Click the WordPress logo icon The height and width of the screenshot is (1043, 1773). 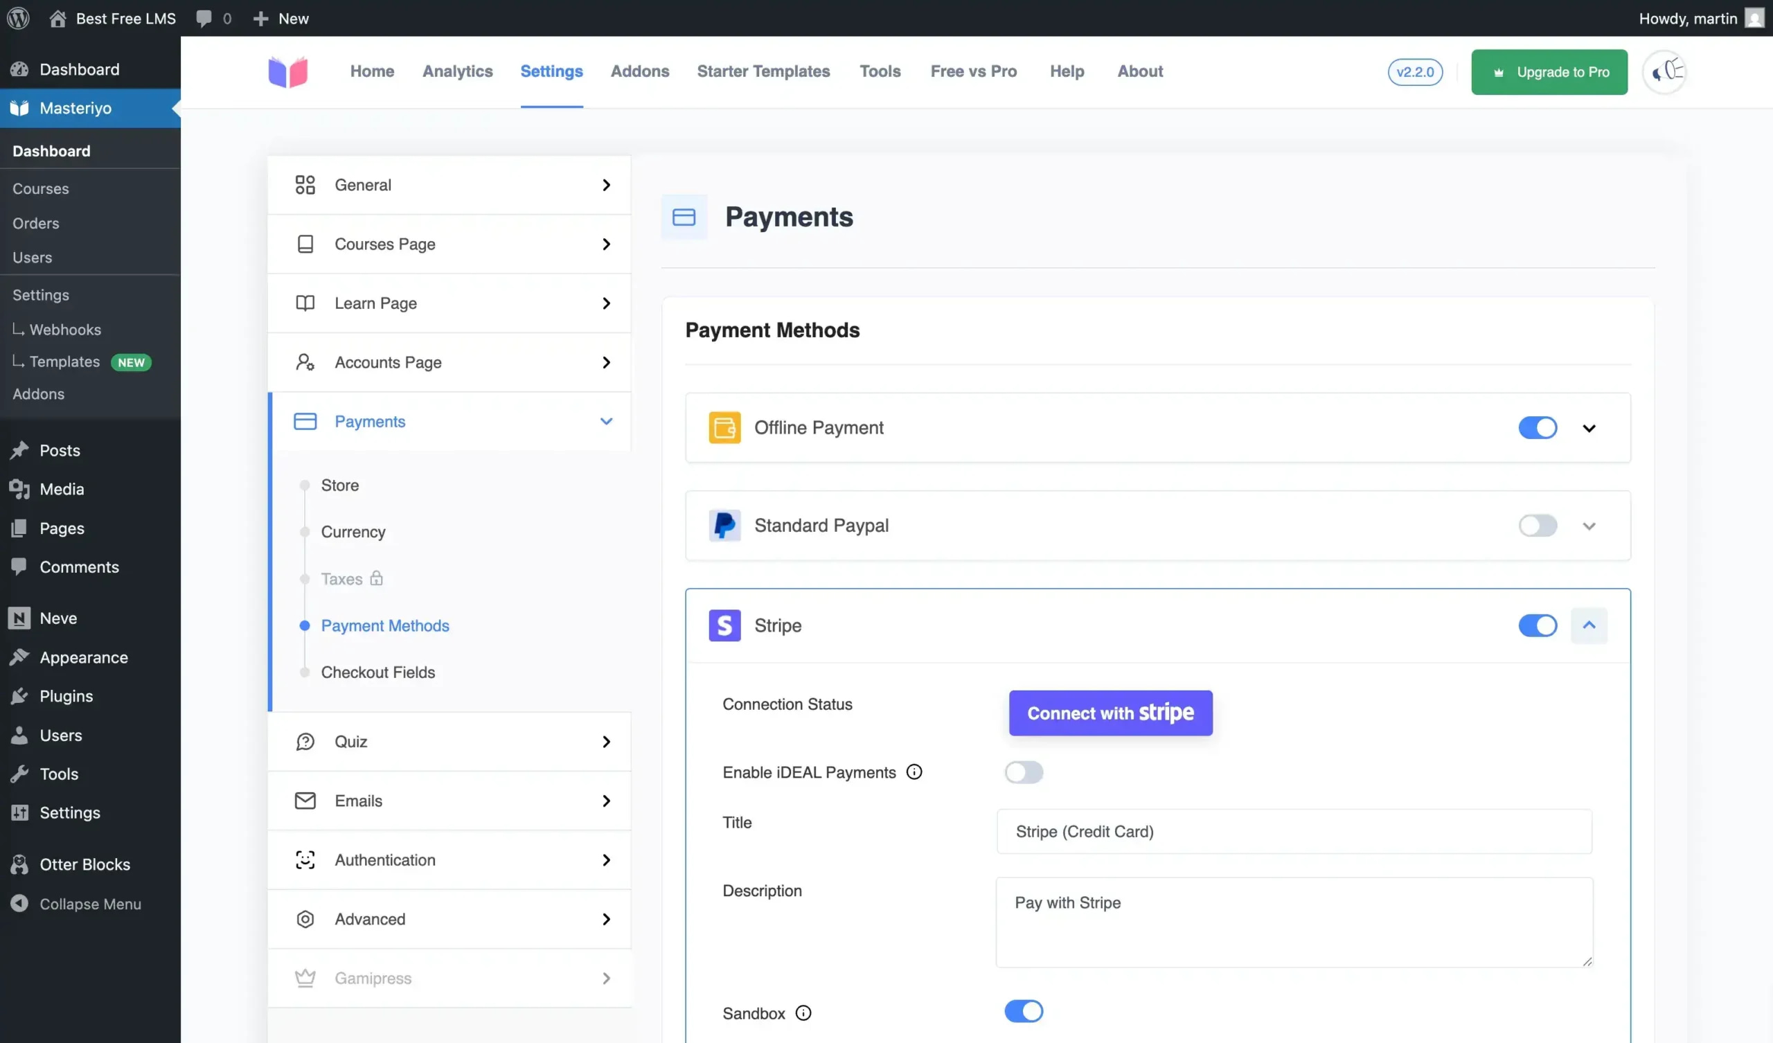[18, 18]
